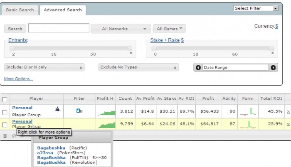
Task: Sort by the Av ROI column header
Action: (x=186, y=98)
